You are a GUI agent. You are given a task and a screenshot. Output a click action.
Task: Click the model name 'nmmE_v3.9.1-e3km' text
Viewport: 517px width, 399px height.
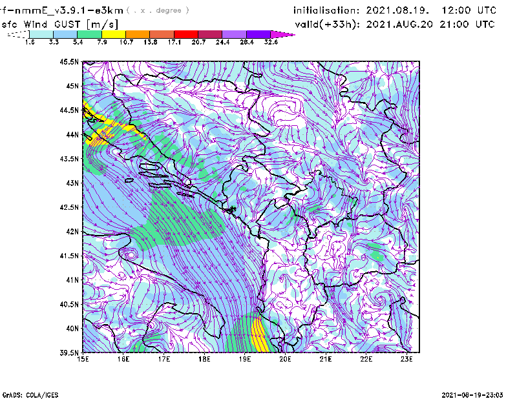69,10
